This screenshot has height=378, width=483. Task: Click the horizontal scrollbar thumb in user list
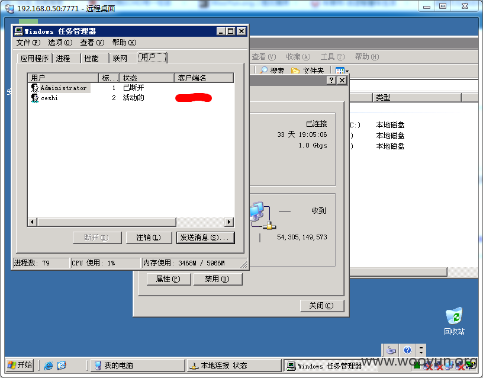pos(107,222)
